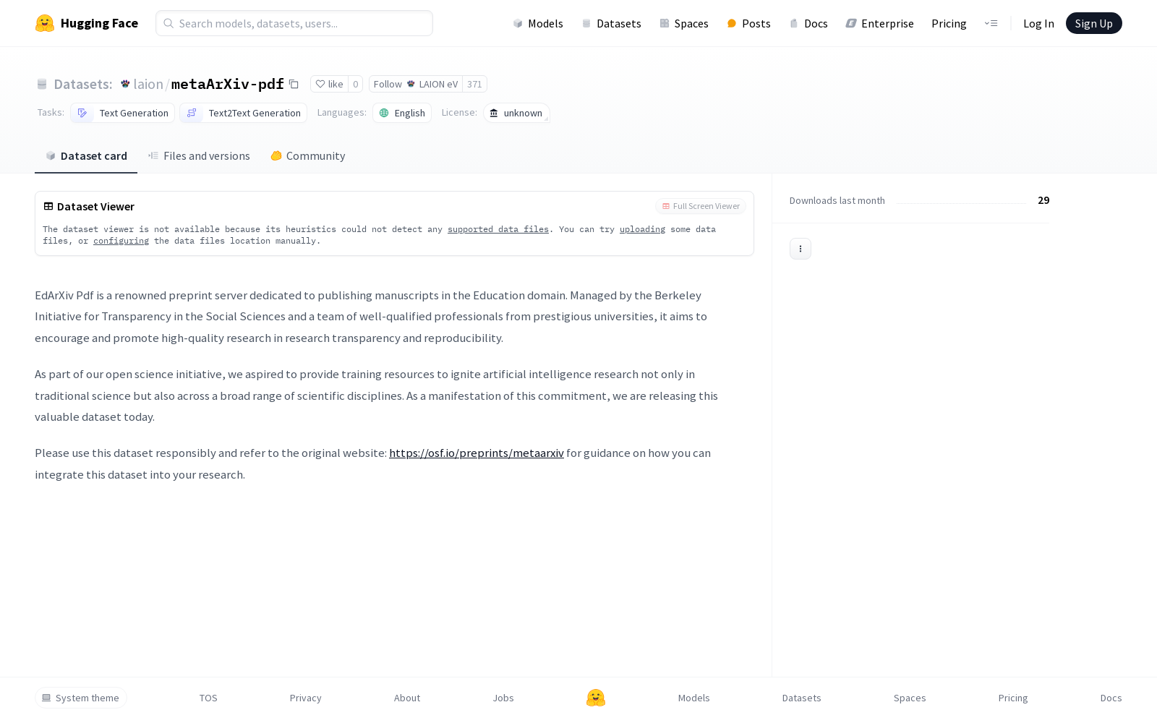
Task: Open the three-dot options menu
Action: (x=800, y=249)
